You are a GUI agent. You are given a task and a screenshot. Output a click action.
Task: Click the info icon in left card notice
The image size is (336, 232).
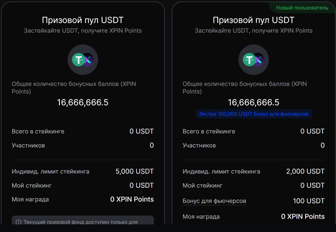click(19, 222)
